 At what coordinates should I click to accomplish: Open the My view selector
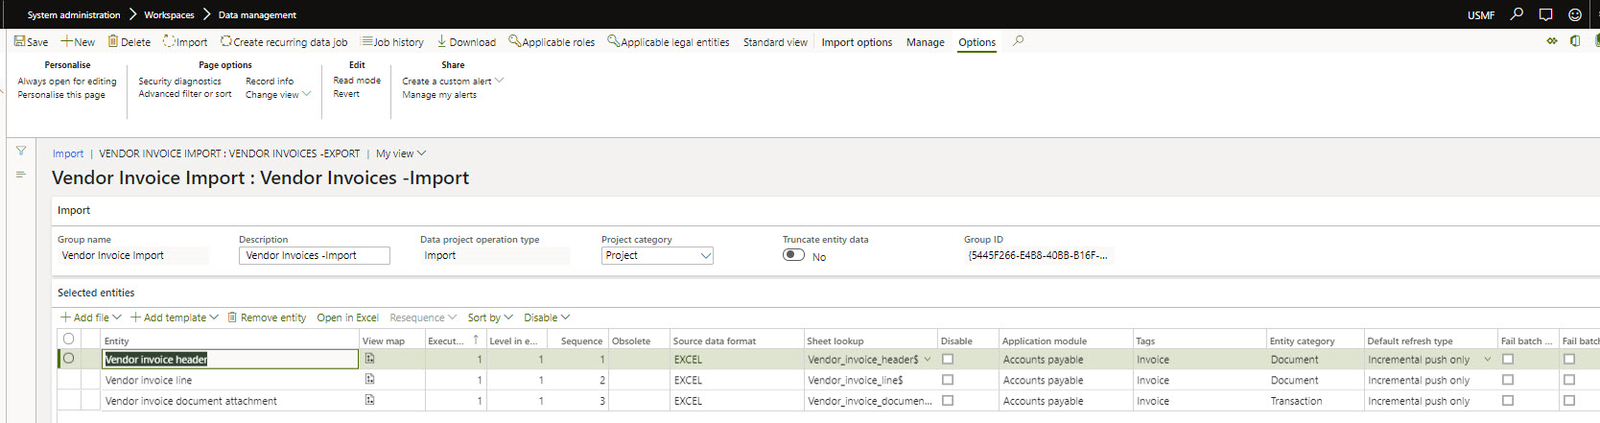401,153
